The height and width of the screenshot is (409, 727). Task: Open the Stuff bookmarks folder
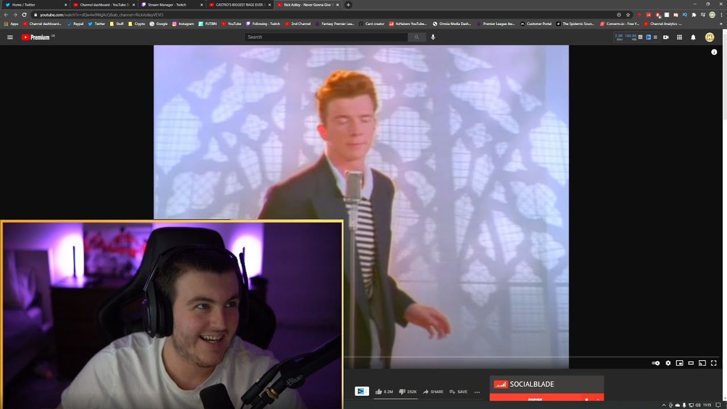[x=116, y=24]
